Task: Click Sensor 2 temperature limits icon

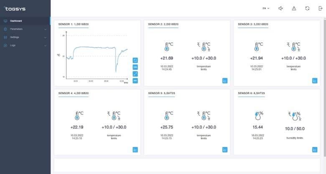Action: pos(204,47)
